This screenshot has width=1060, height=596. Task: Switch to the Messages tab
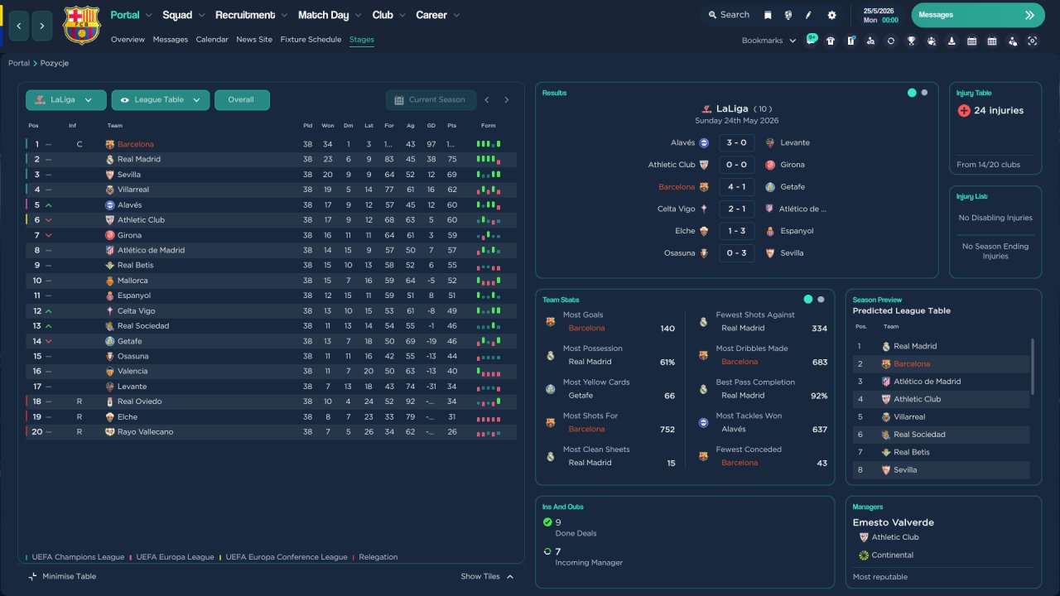coord(171,40)
